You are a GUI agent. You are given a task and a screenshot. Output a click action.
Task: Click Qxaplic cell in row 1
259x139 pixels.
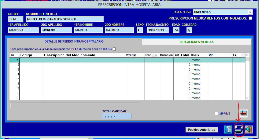[135, 60]
